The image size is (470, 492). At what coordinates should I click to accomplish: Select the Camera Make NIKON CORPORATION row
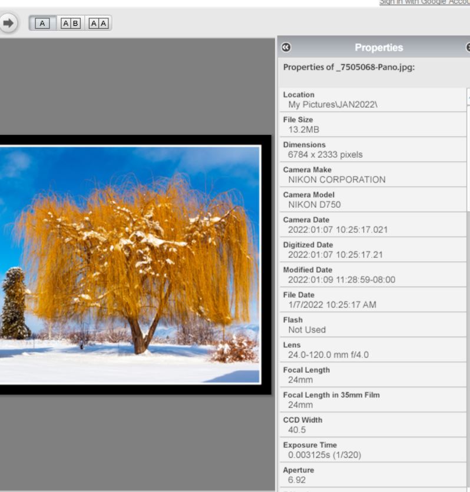click(x=371, y=175)
